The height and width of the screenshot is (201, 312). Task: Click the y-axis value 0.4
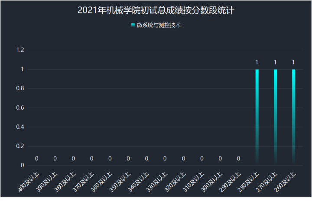coord(20,127)
